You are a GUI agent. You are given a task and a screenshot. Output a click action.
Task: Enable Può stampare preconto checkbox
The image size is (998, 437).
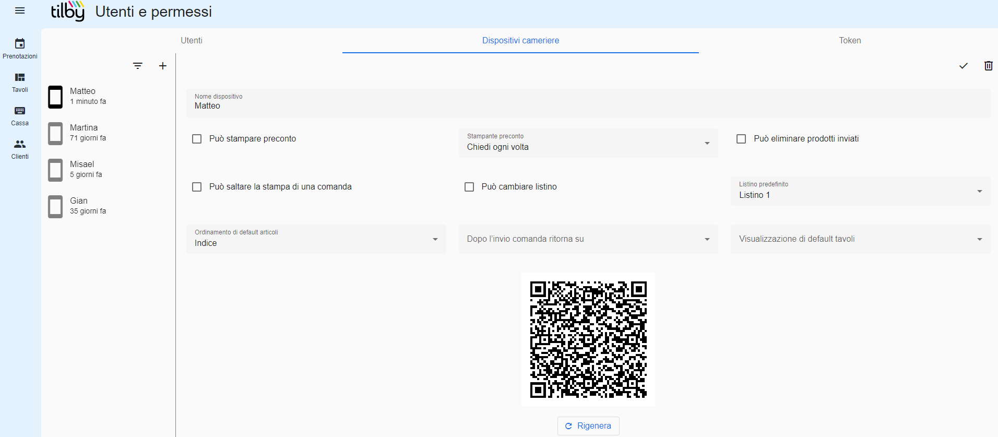click(x=197, y=139)
